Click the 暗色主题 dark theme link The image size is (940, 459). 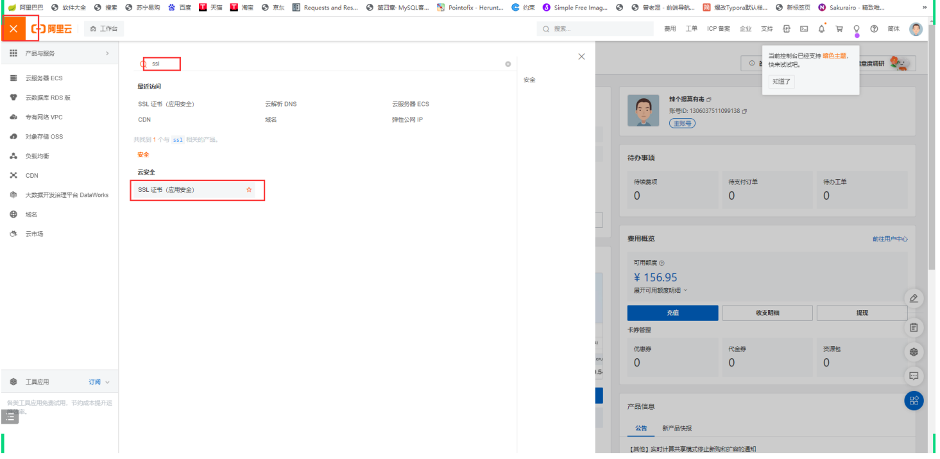(x=834, y=56)
